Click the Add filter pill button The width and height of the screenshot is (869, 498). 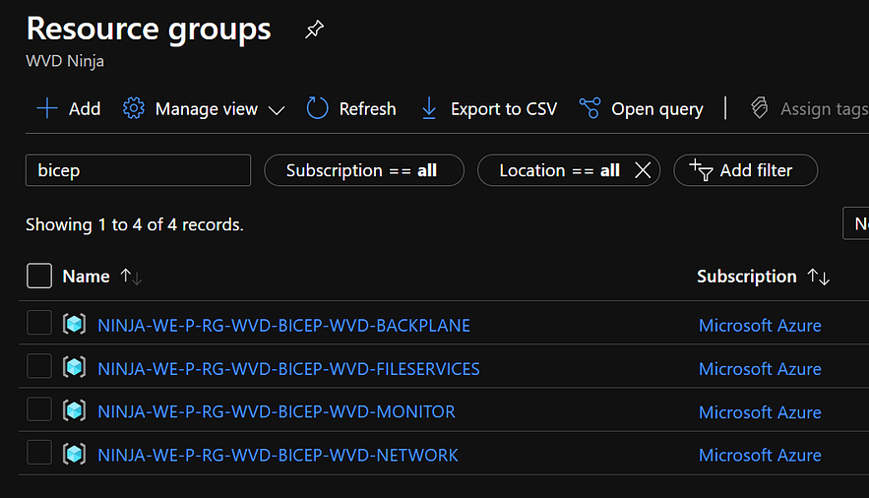(x=745, y=170)
